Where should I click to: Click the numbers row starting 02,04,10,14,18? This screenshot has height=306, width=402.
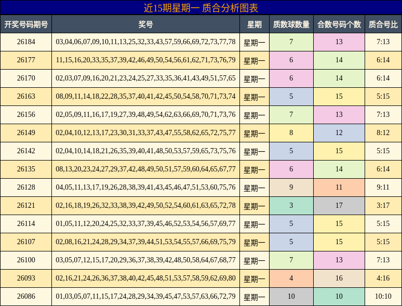[x=145, y=151]
